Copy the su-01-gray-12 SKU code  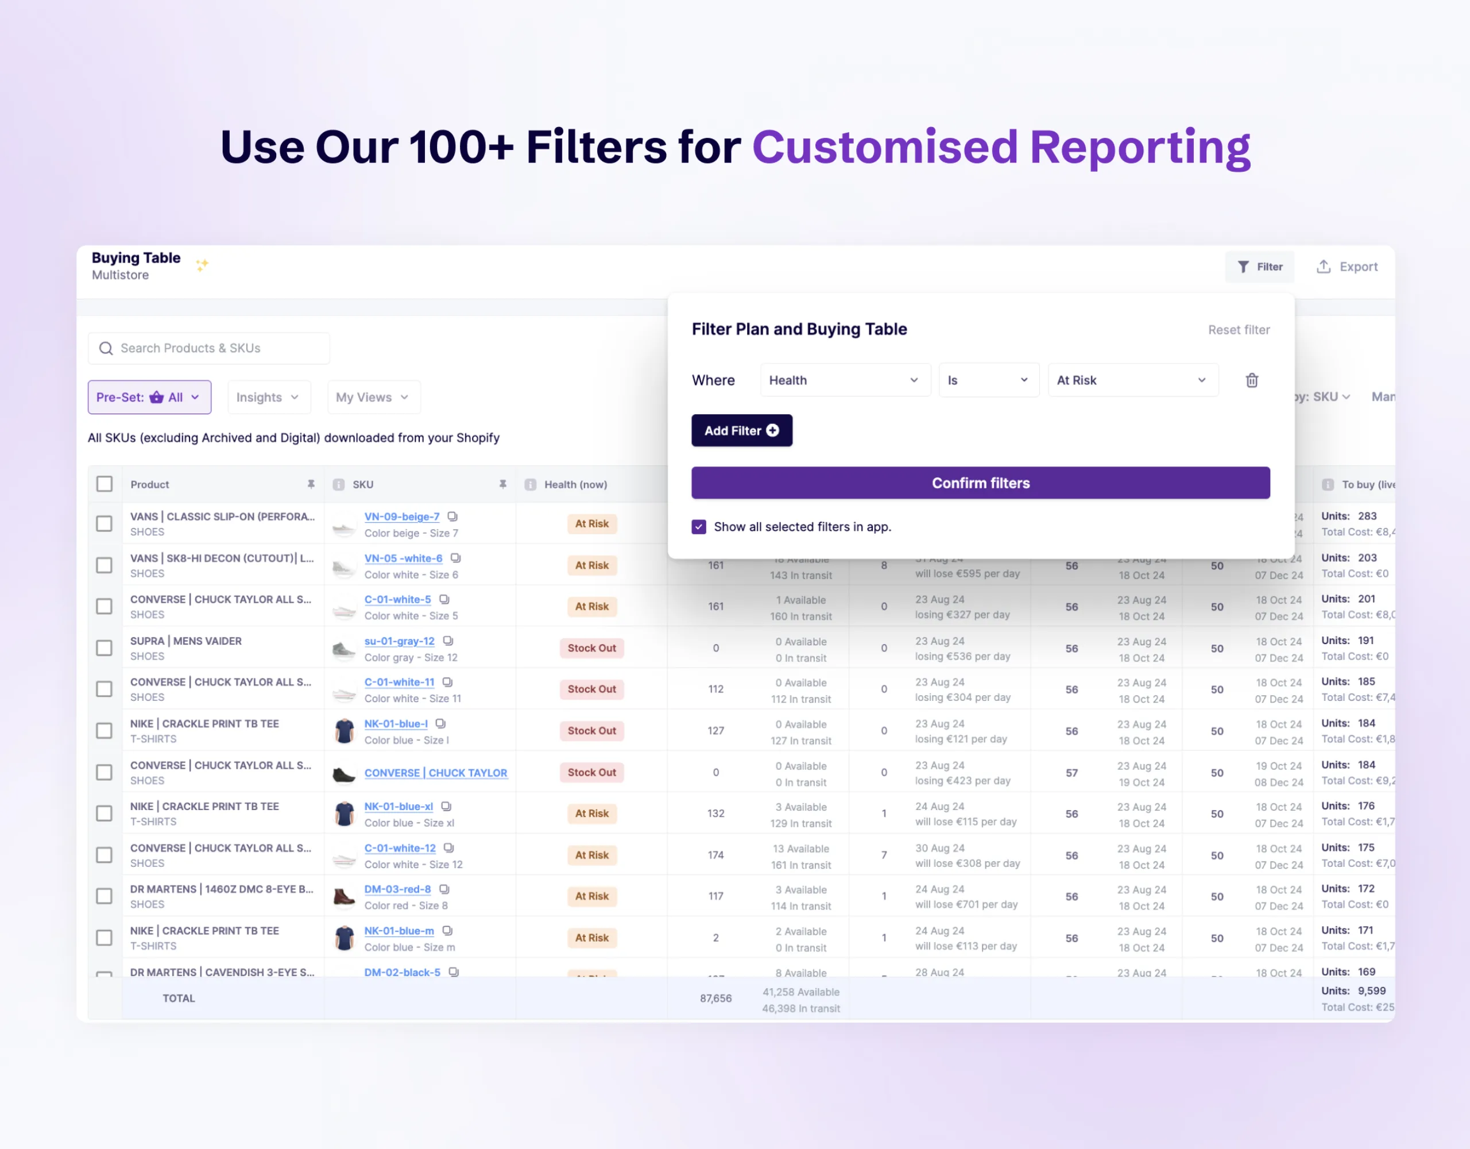point(448,641)
